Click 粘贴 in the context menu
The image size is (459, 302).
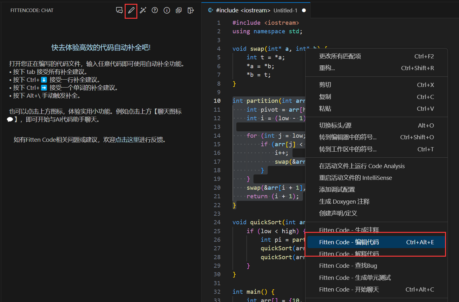click(x=377, y=109)
